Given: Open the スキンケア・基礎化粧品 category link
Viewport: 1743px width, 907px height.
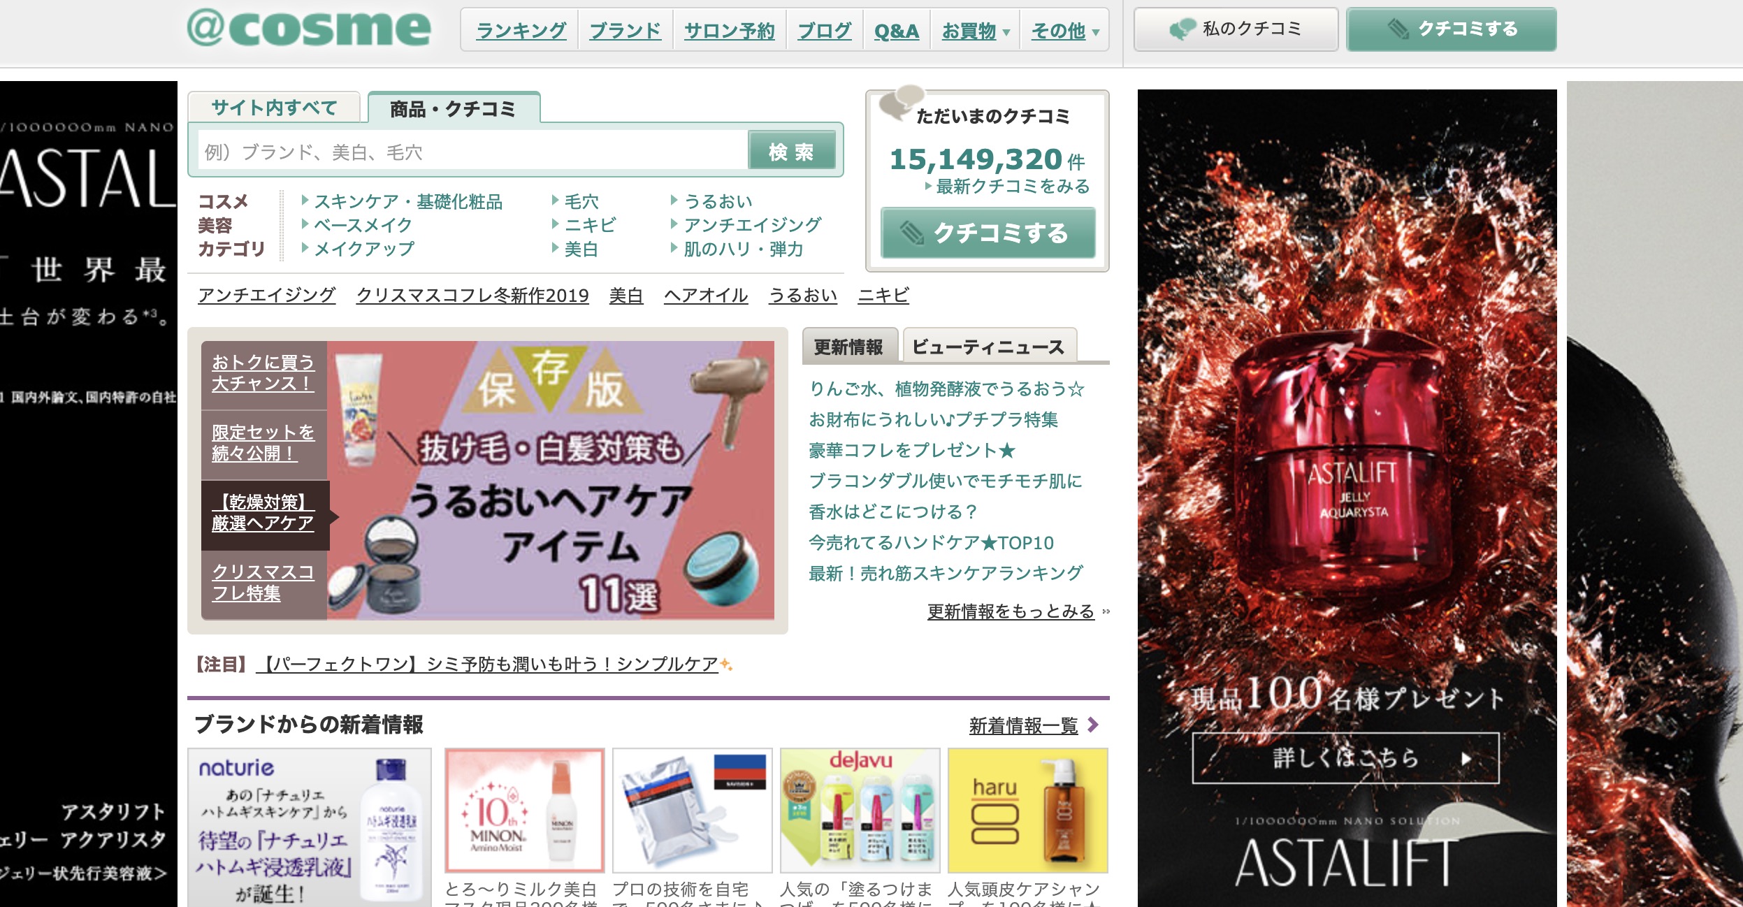Looking at the screenshot, I should (x=407, y=202).
